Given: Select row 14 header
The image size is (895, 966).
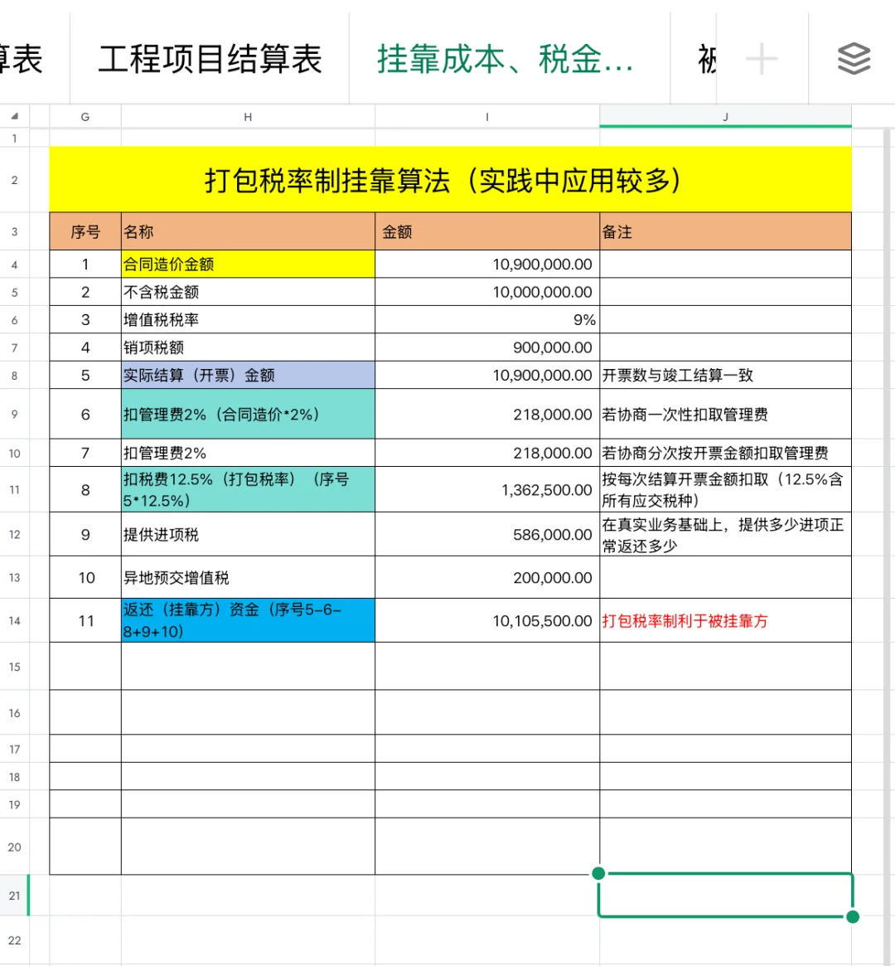Looking at the screenshot, I should tap(14, 620).
